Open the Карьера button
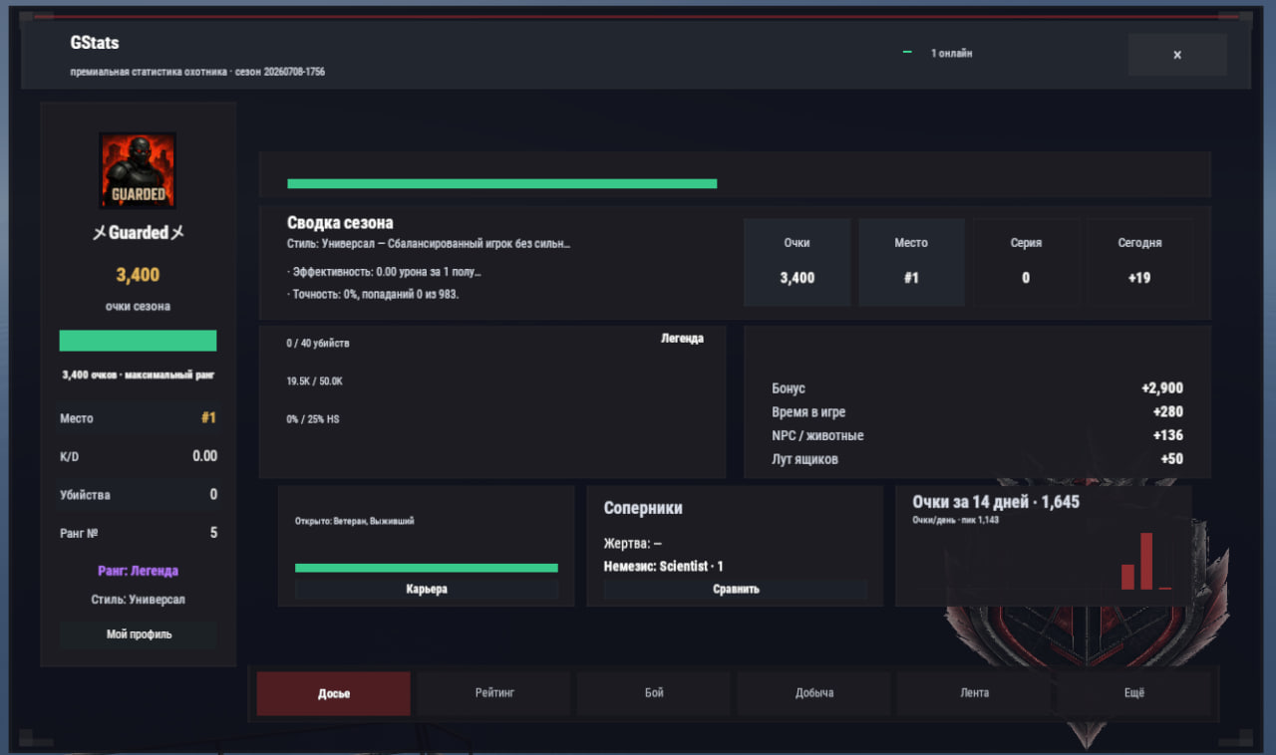This screenshot has width=1276, height=755. pos(427,589)
